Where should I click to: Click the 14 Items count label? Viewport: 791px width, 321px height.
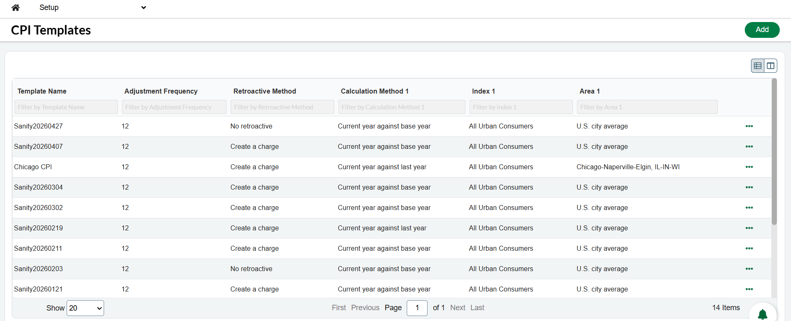coord(726,308)
